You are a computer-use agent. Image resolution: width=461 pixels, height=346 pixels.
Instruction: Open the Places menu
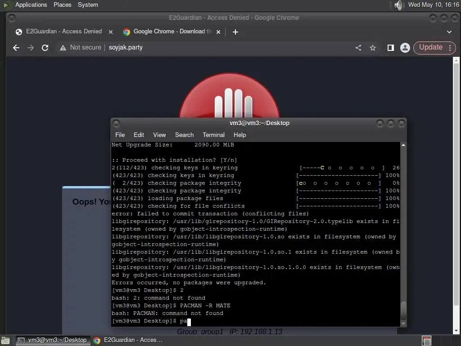tap(62, 5)
